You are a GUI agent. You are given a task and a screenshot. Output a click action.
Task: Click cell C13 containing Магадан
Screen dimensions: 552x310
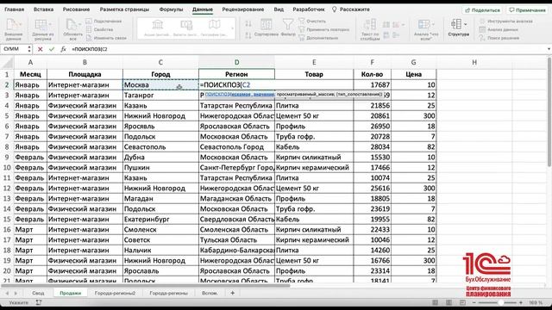point(160,199)
